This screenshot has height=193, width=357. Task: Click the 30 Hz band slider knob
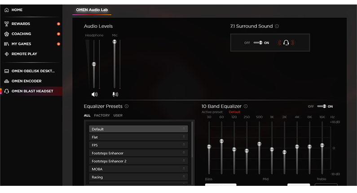click(209, 147)
